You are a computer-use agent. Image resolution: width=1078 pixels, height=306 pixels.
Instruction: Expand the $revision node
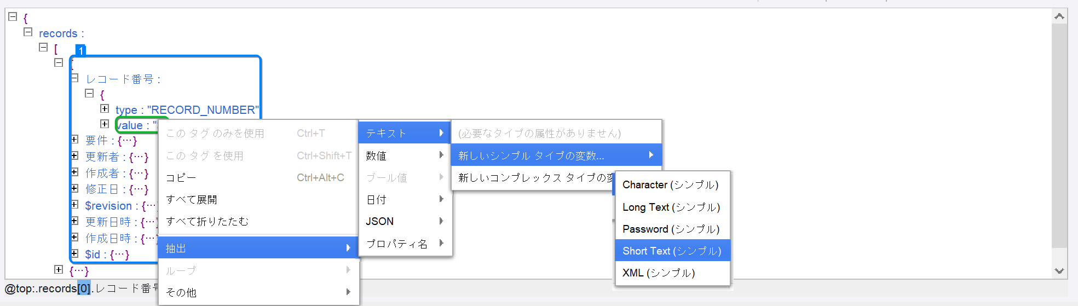75,204
